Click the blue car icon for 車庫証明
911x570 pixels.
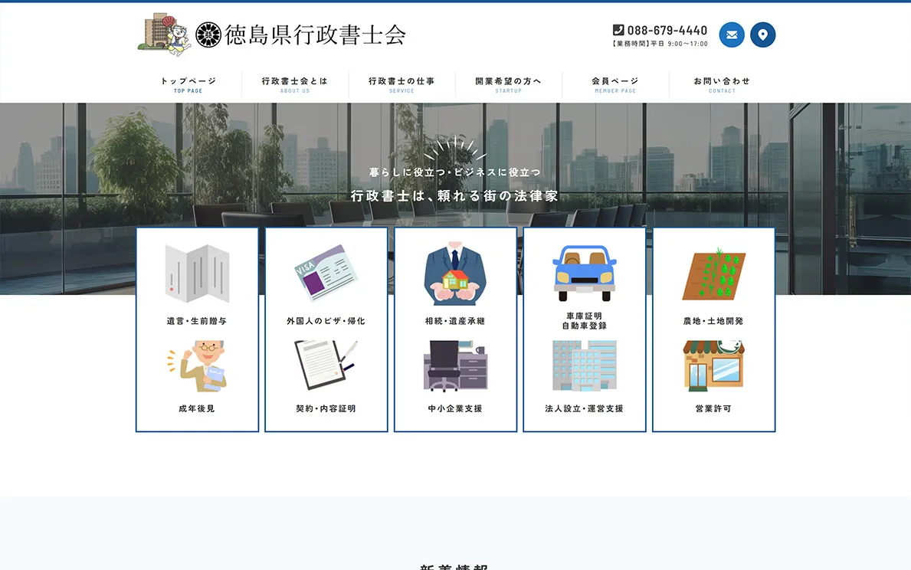585,274
